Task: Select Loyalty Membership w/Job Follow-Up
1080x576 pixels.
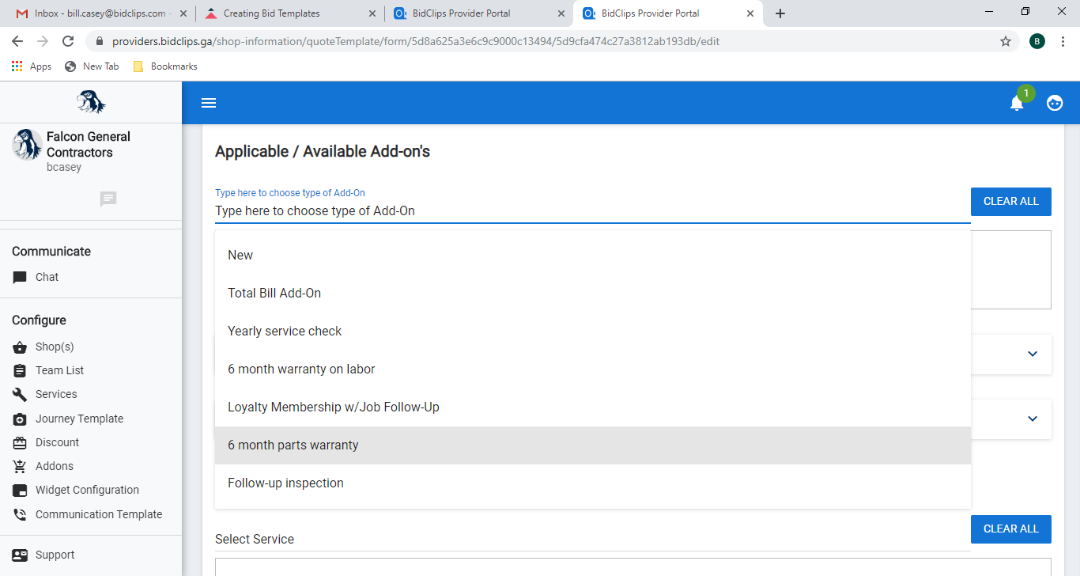Action: pyautogui.click(x=593, y=407)
